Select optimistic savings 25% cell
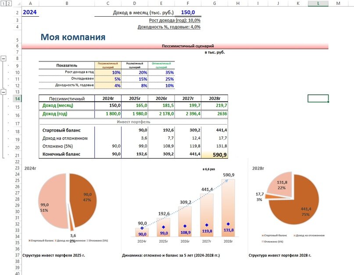Image resolution: width=354 pixels, height=275 pixels. tap(161, 79)
